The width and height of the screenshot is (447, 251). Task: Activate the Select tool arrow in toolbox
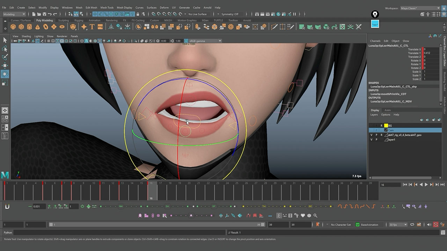click(x=5, y=40)
